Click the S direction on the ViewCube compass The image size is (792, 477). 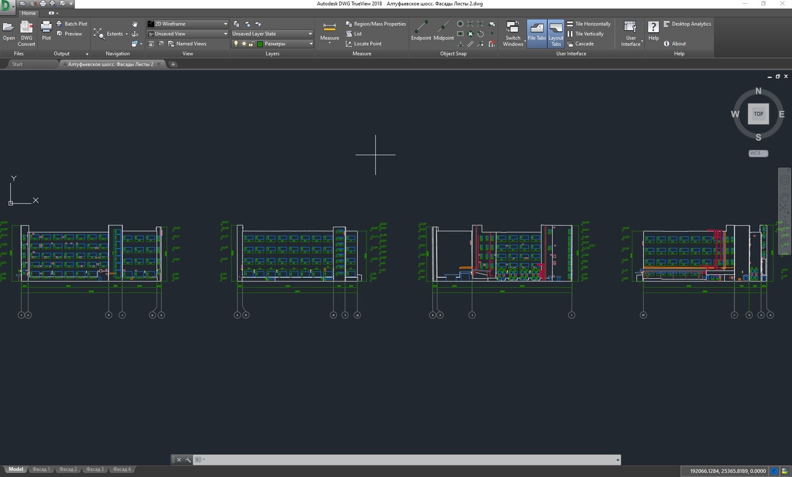tap(758, 137)
